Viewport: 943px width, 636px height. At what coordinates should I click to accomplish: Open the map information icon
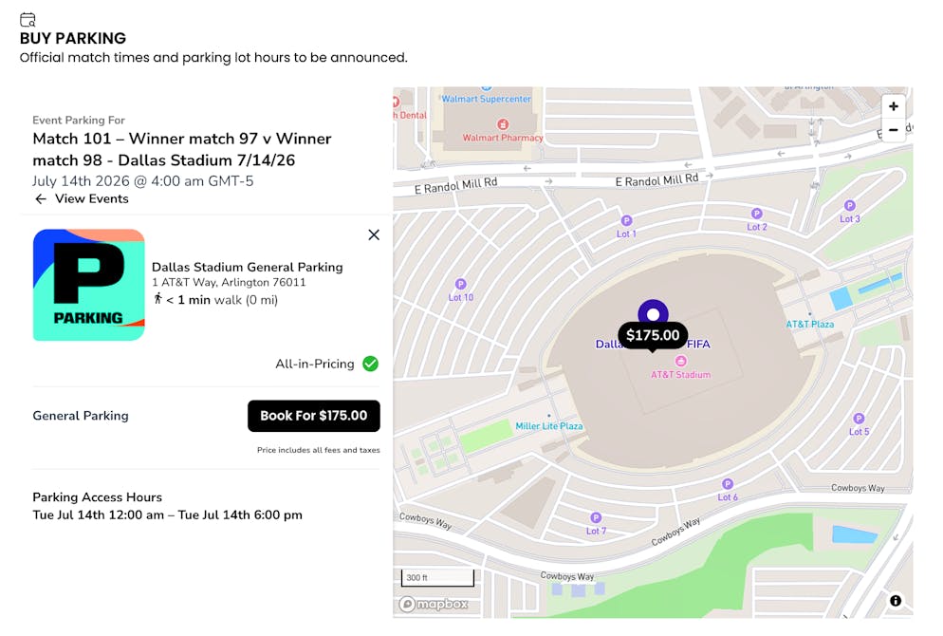point(895,601)
